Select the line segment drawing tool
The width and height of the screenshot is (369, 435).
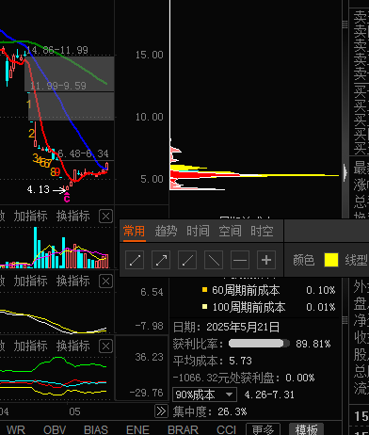tap(135, 260)
